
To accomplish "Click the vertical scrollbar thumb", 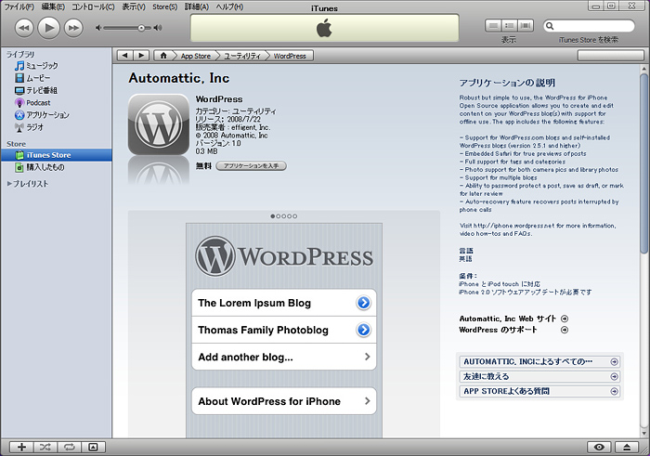I will point(643,163).
